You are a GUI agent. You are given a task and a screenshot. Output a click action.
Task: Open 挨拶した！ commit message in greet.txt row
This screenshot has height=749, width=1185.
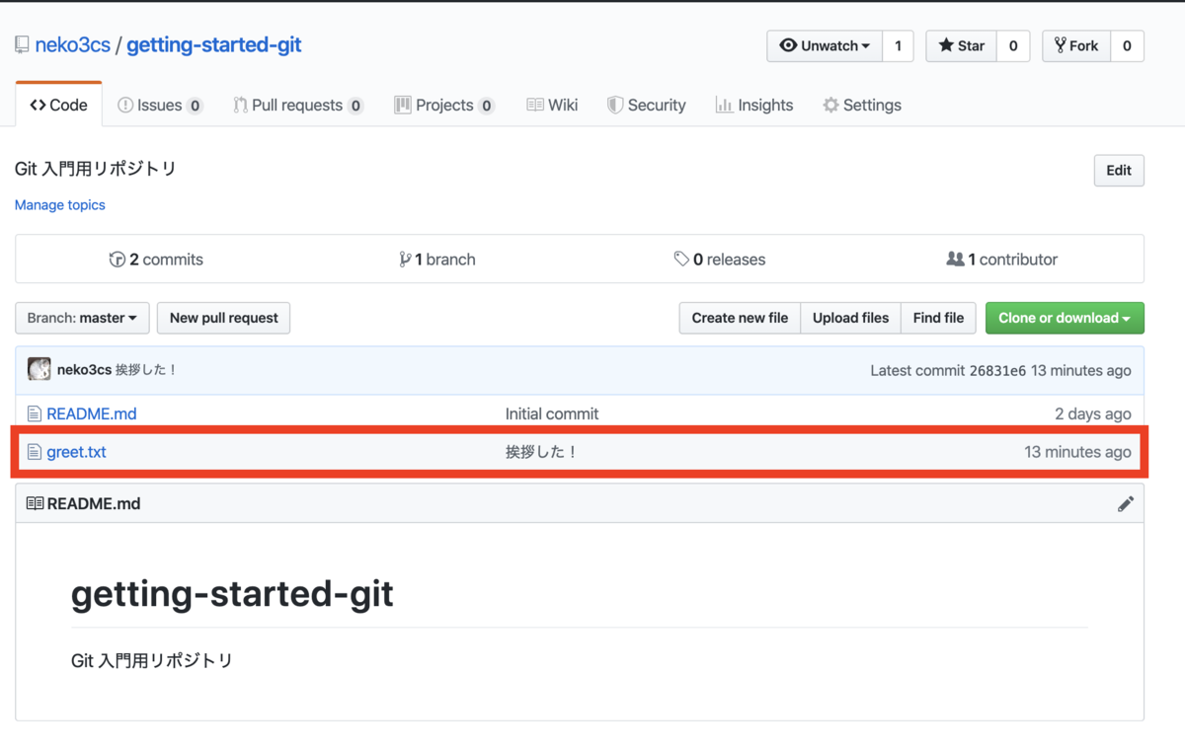tap(541, 452)
